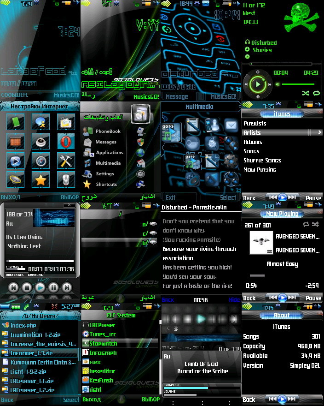Seek the white progress bar in the As I Lay Dying player
The width and height of the screenshot is (324, 406).
(x=40, y=261)
